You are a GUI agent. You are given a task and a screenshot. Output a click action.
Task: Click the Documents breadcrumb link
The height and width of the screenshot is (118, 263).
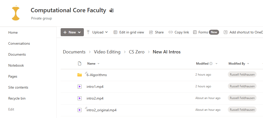[74, 52]
